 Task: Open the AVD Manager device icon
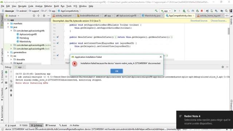(x=212, y=11)
